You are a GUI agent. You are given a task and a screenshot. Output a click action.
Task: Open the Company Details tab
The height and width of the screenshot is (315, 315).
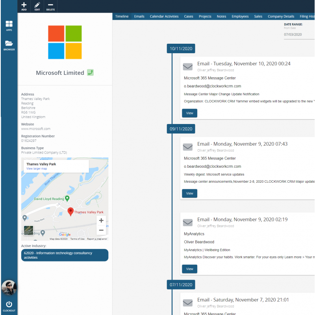[281, 17]
